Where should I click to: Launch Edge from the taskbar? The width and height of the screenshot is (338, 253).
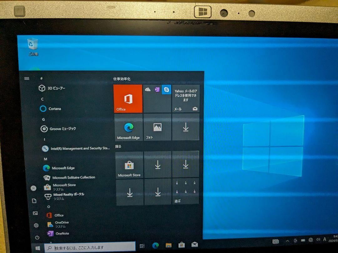point(156,245)
